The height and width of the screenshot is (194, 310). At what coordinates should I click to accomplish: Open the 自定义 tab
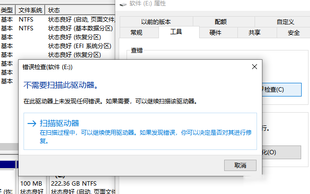(283, 22)
